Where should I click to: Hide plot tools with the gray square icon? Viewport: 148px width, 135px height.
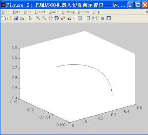pyautogui.click(x=103, y=18)
